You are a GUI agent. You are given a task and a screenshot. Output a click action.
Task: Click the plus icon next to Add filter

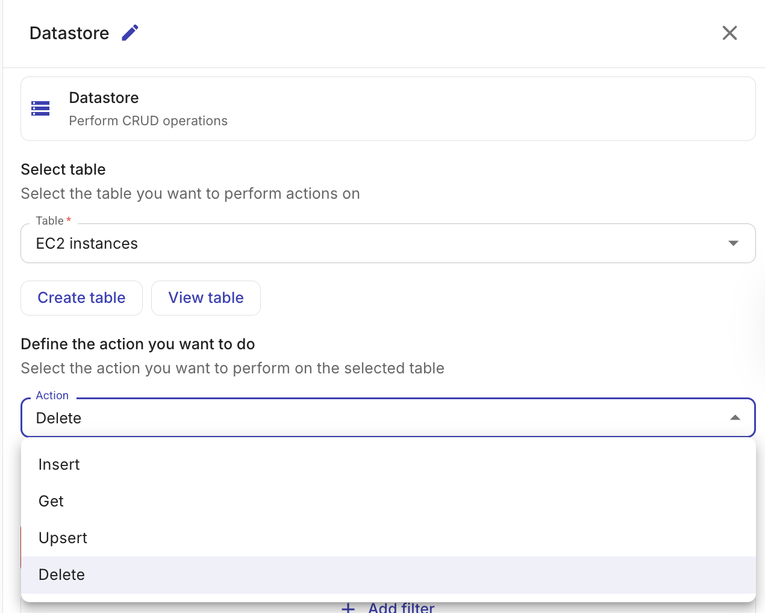coord(348,608)
